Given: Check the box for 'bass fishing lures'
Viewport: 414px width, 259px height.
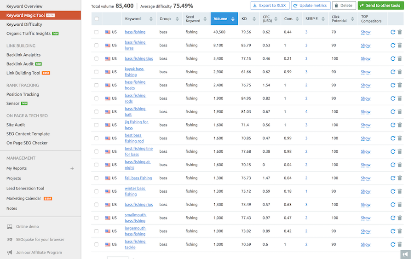Looking at the screenshot, I should pos(97,45).
